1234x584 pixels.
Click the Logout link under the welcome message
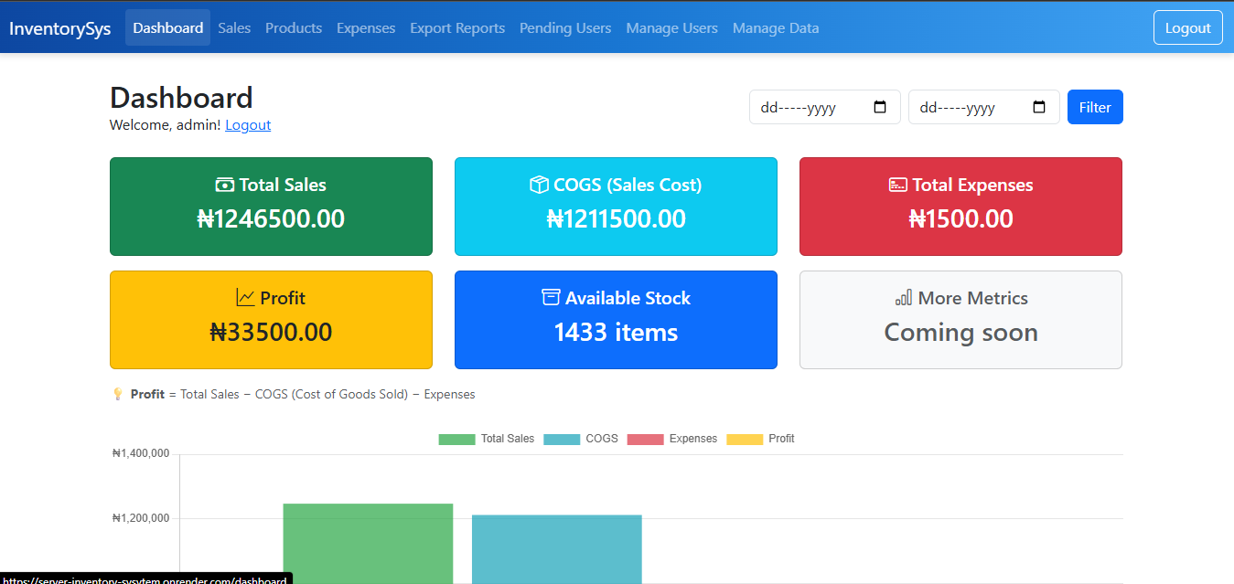point(248,124)
